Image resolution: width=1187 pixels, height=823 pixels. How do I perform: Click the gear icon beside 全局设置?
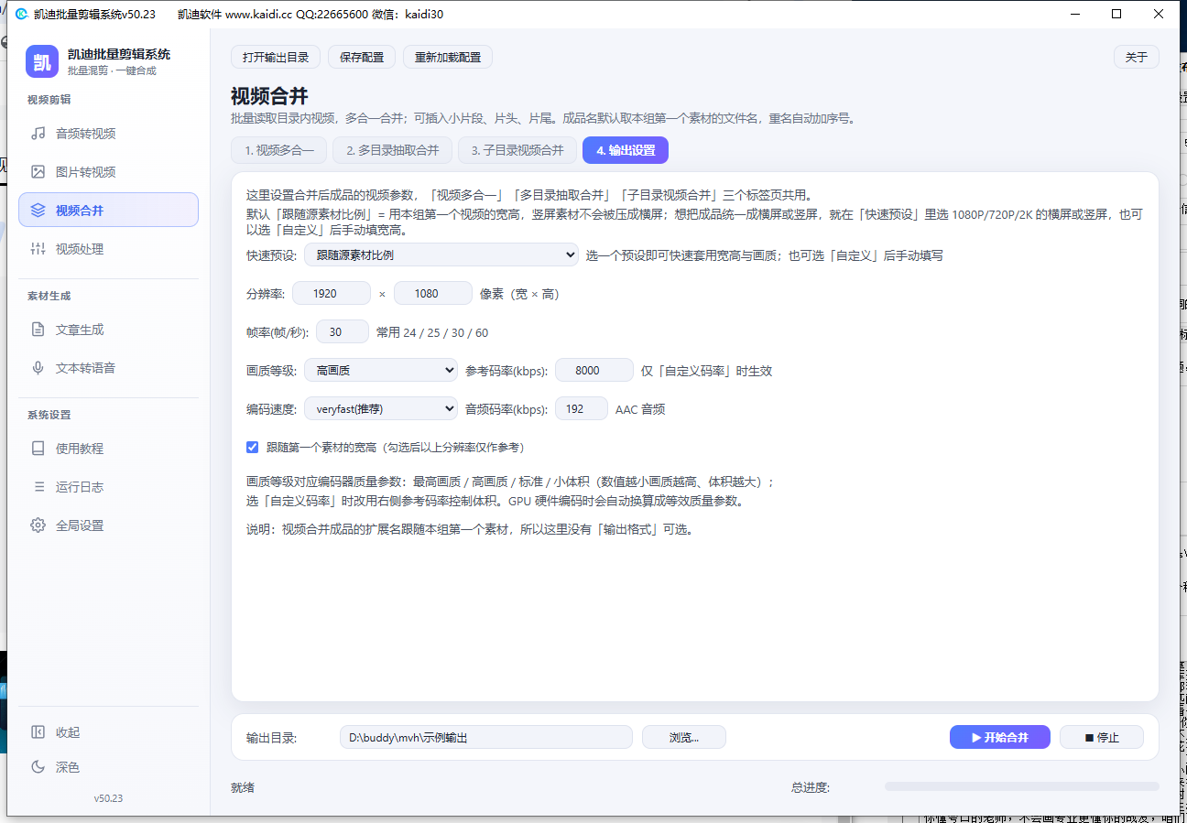(38, 525)
